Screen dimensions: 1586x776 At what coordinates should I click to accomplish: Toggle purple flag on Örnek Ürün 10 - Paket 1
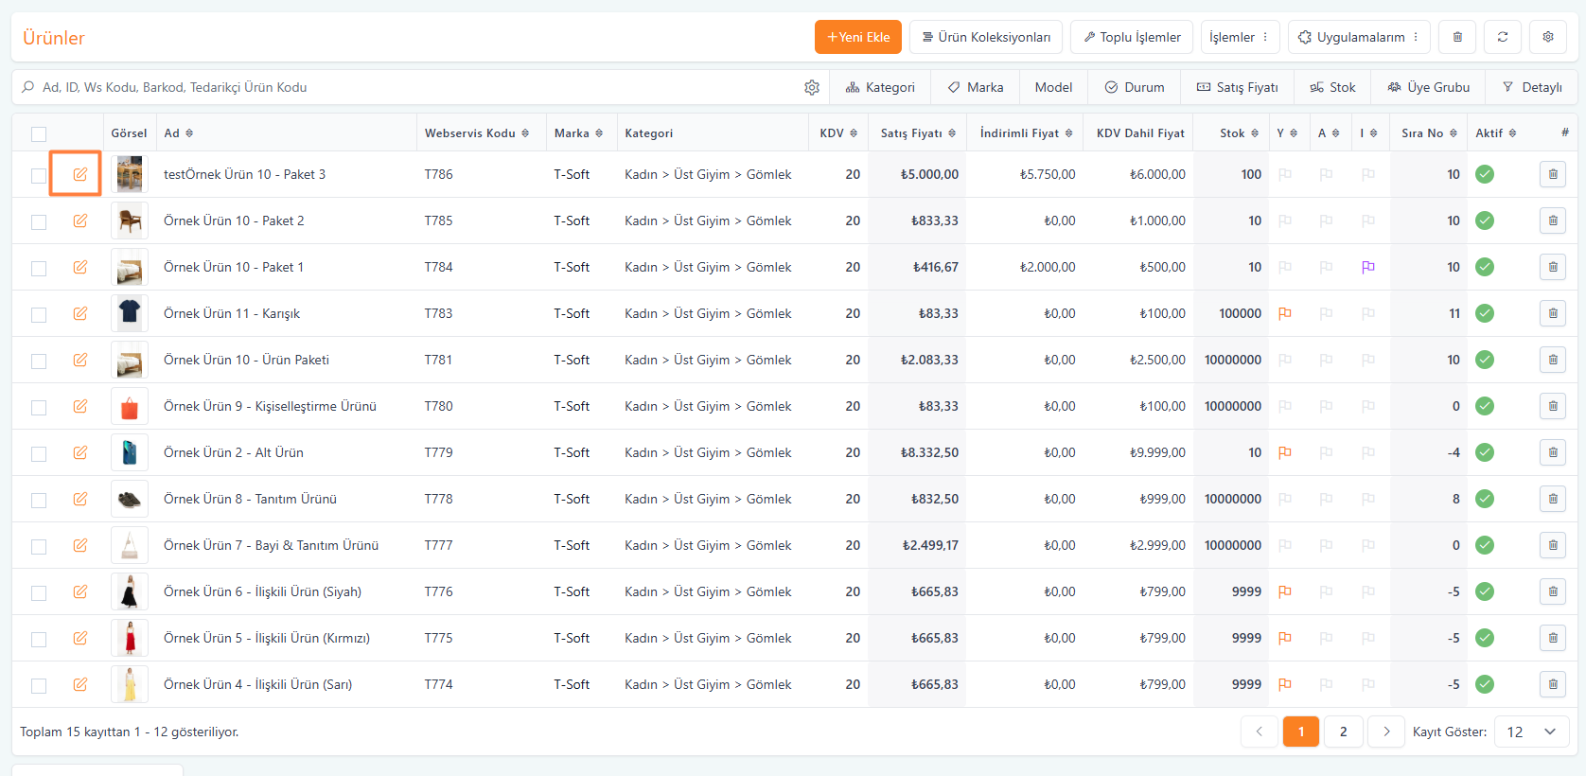pyautogui.click(x=1367, y=267)
